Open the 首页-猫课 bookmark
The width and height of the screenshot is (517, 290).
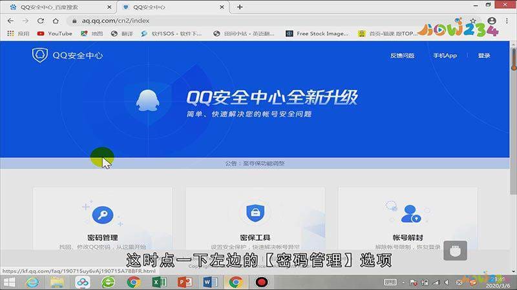[x=388, y=34]
